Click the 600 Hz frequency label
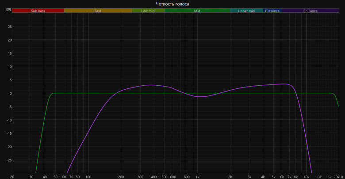345x179 pixels. [173, 177]
